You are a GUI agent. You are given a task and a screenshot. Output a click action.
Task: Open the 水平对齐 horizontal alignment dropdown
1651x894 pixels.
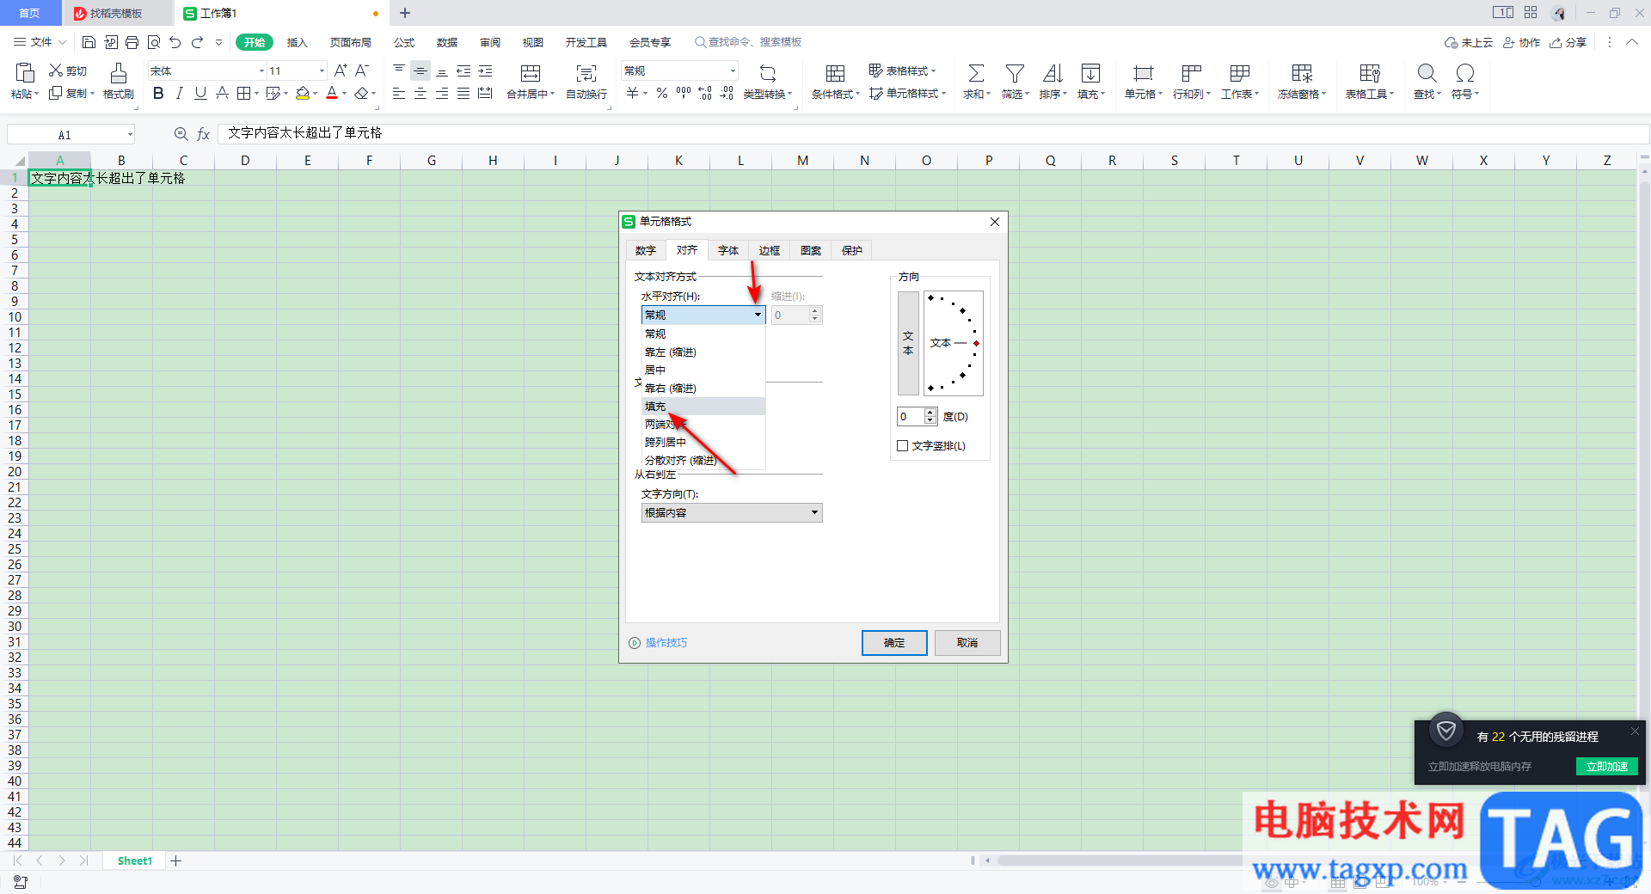coord(703,315)
